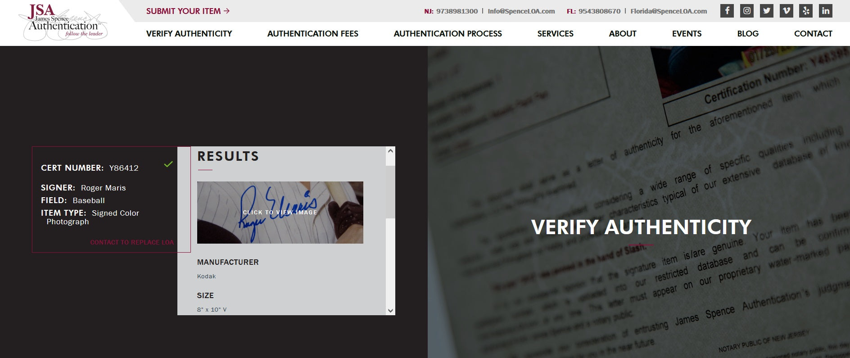Click the green verified checkmark icon
The image size is (850, 358).
click(168, 164)
